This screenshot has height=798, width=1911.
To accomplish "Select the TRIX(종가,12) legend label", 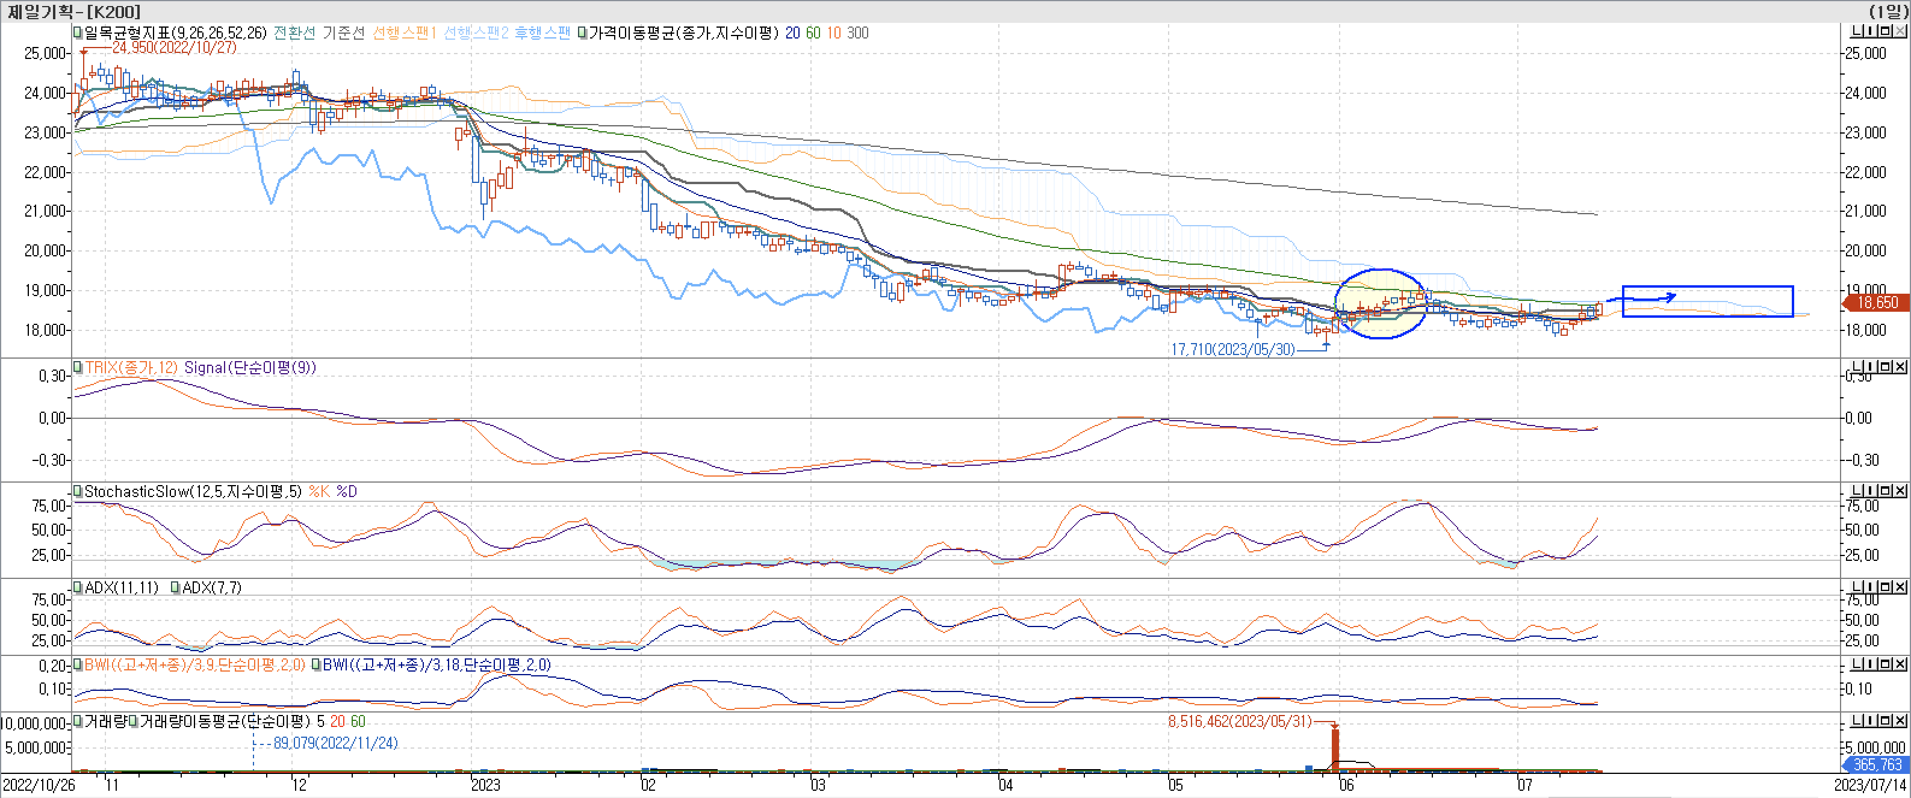I will coord(131,368).
